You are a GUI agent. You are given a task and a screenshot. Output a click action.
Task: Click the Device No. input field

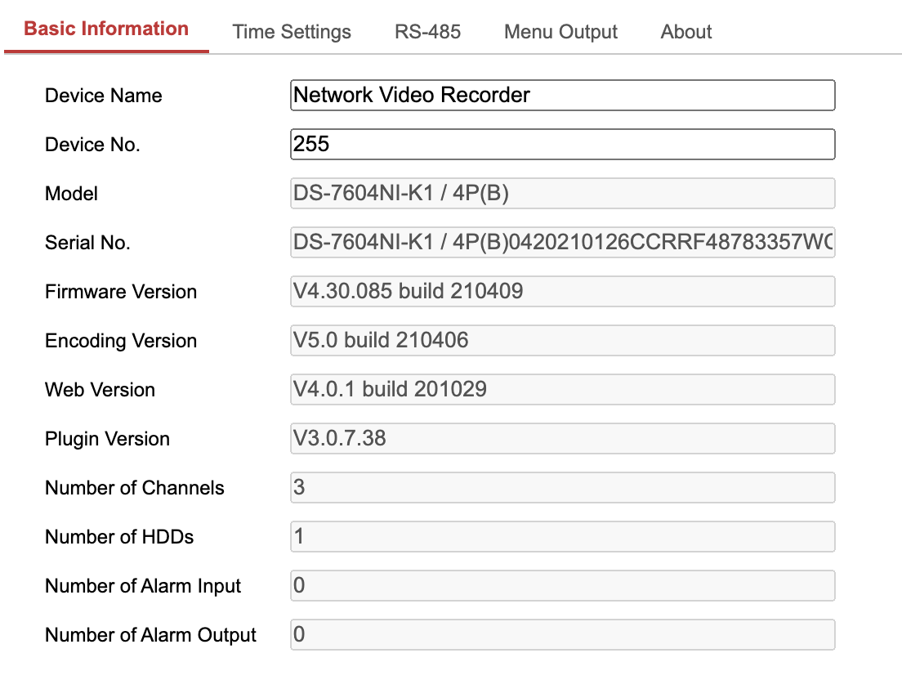click(x=562, y=144)
